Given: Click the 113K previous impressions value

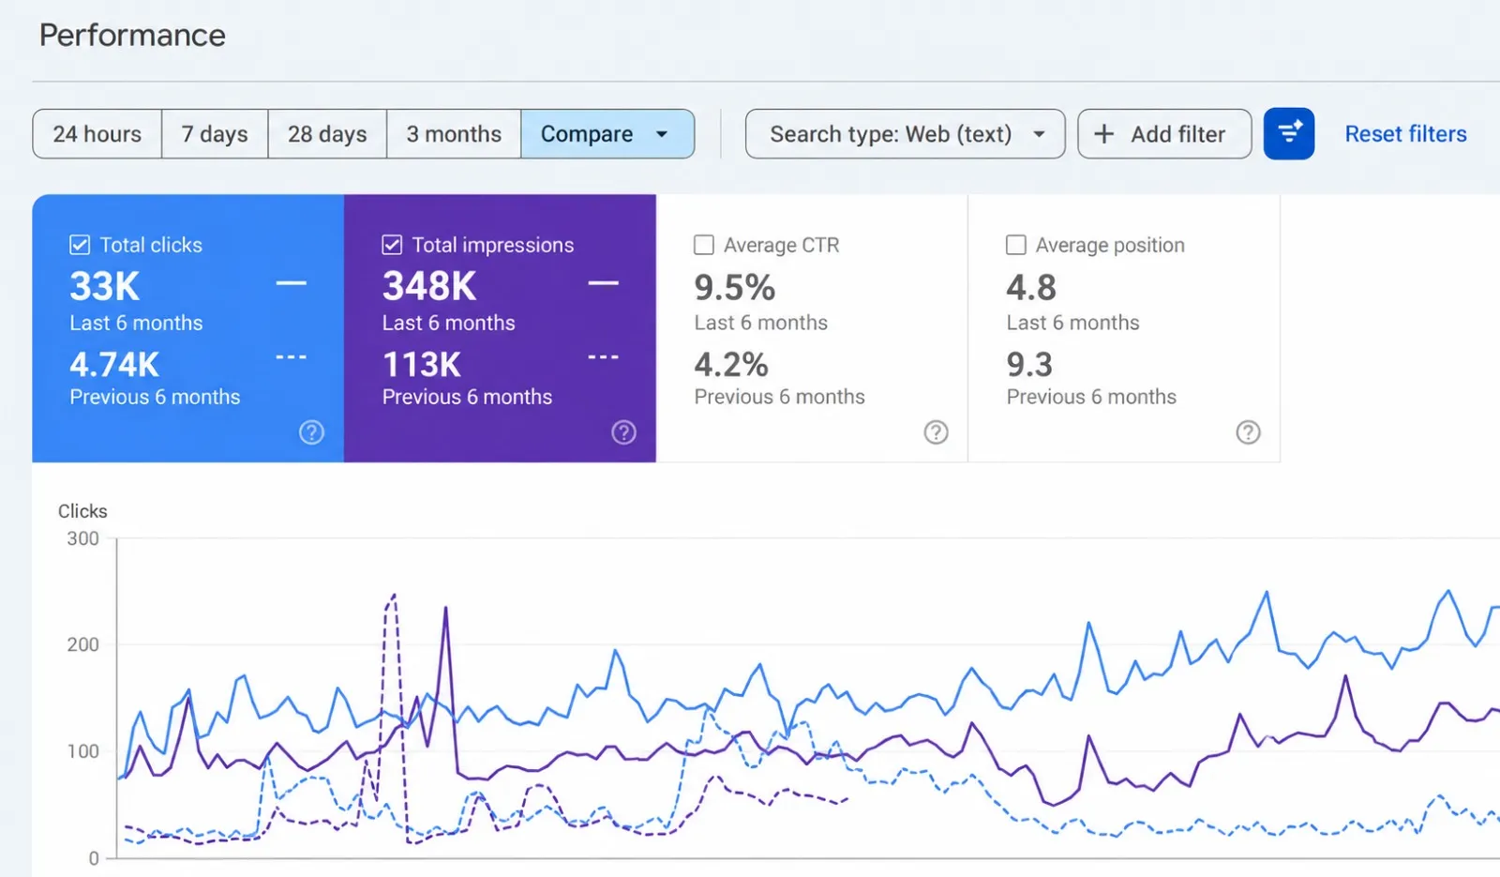Looking at the screenshot, I should pyautogui.click(x=422, y=364).
